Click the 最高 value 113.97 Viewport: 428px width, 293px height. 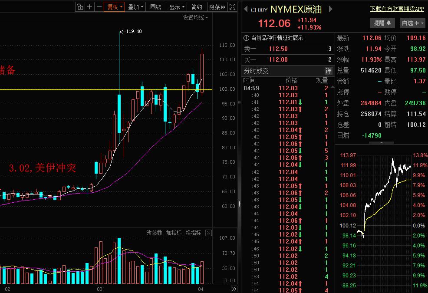tap(416, 59)
